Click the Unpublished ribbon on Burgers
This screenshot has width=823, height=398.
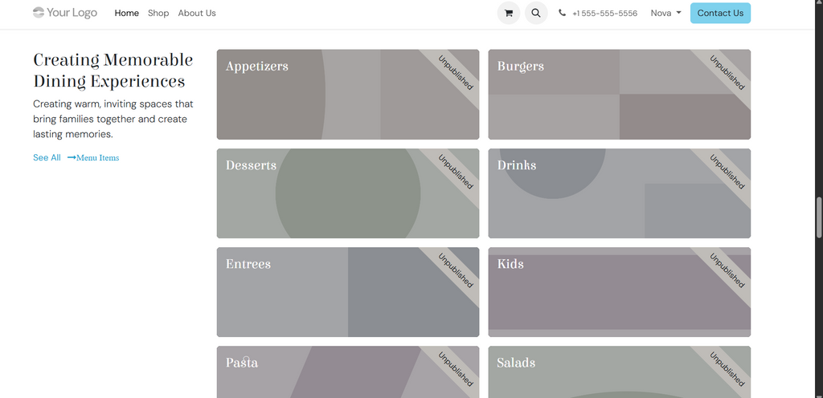[x=727, y=73]
